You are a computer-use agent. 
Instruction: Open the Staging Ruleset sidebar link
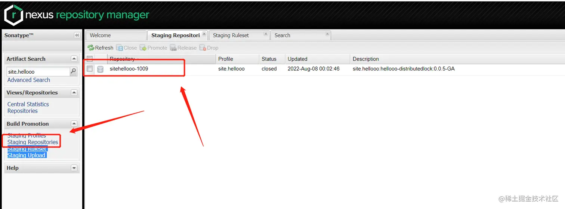tap(27, 149)
